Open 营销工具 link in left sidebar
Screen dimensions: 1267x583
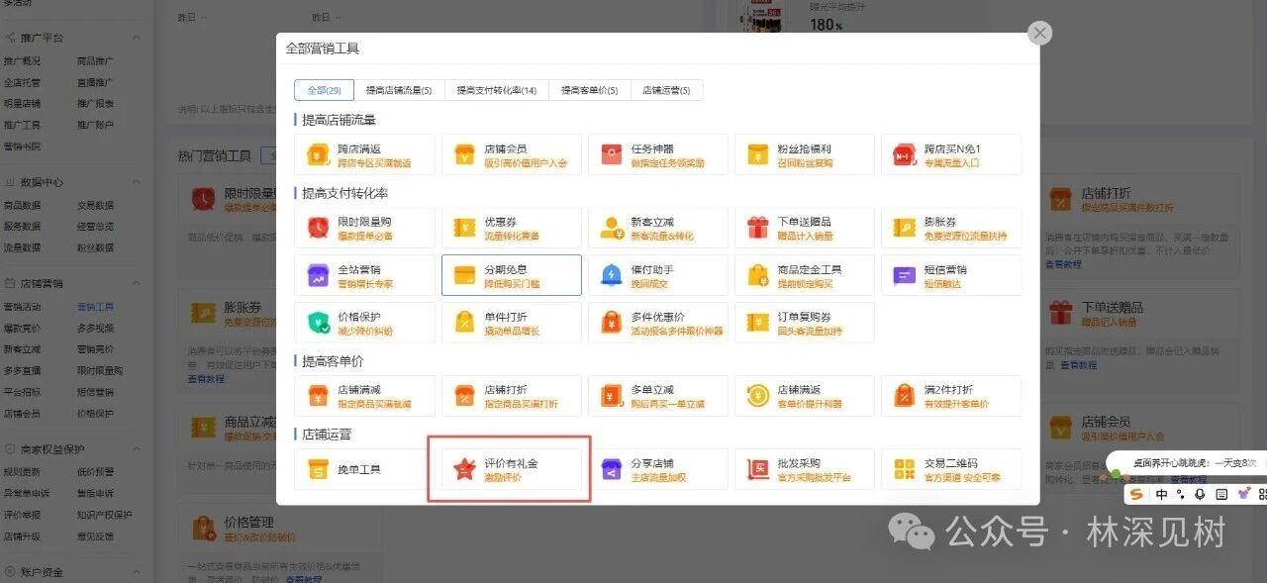pyautogui.click(x=95, y=307)
